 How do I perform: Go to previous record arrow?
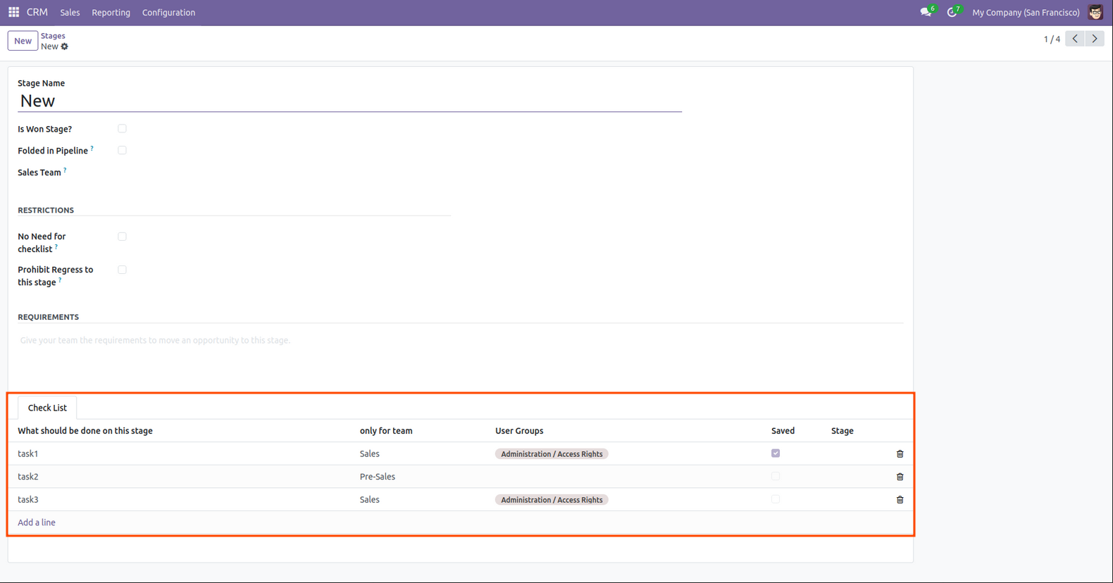tap(1075, 39)
